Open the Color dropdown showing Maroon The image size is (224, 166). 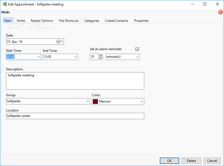point(142,102)
